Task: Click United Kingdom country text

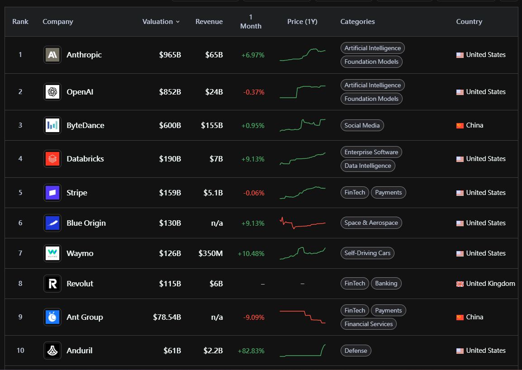Action: tap(491, 284)
